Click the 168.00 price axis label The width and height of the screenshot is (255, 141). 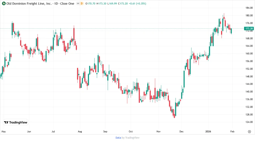point(249,38)
